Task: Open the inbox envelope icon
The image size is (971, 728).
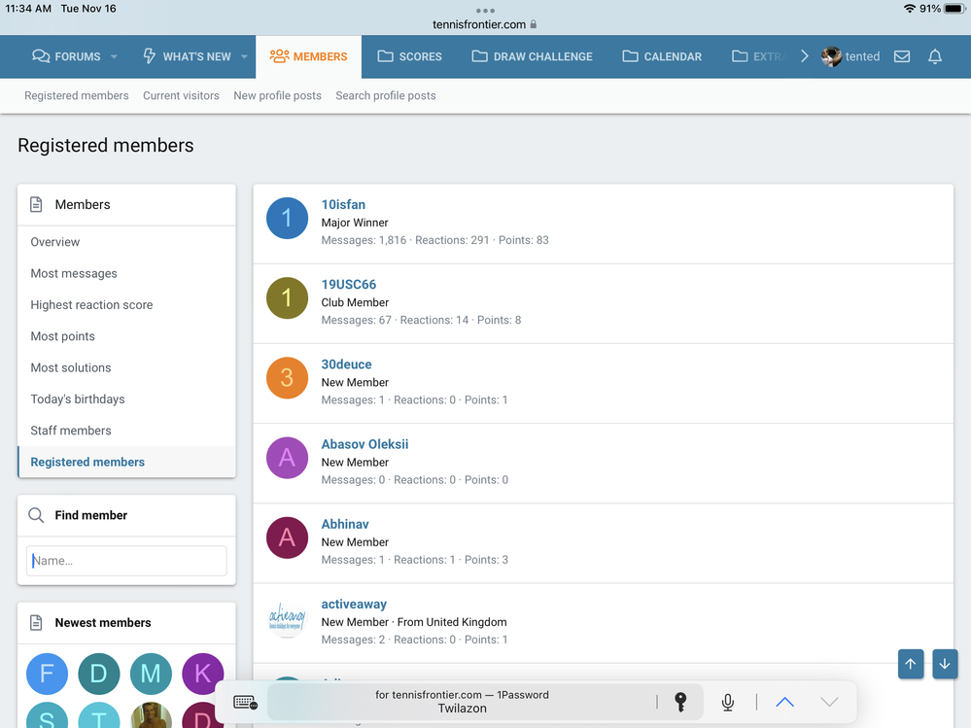Action: coord(902,56)
